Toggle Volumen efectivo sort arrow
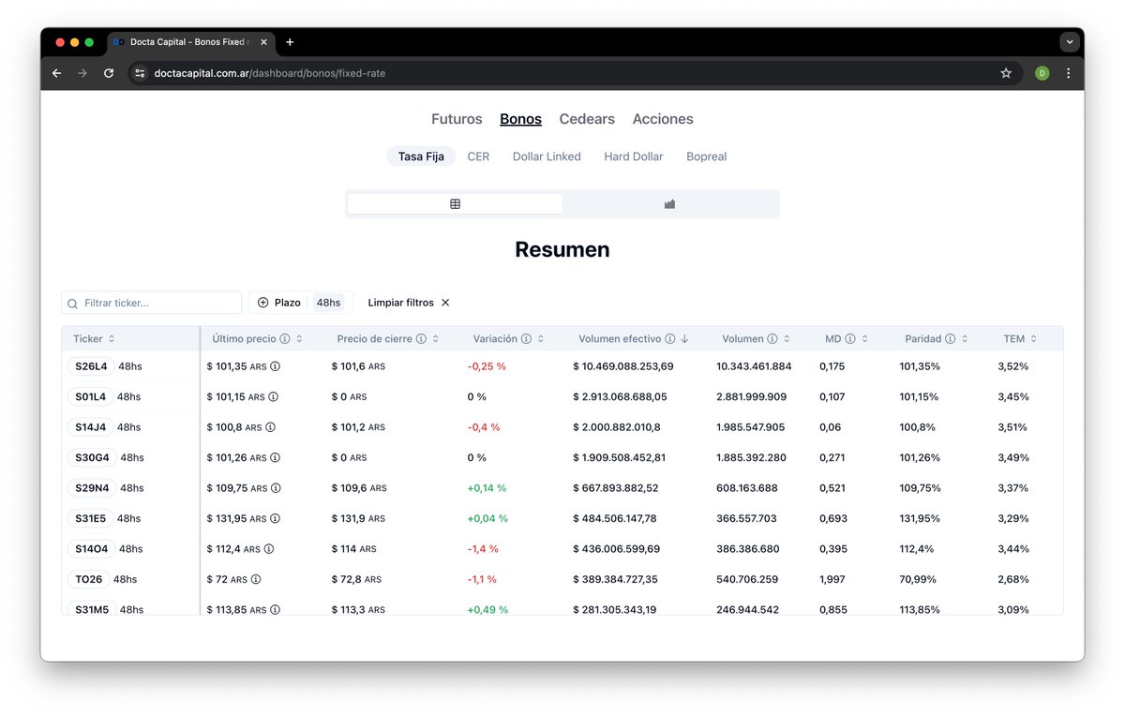This screenshot has width=1125, height=715. click(x=685, y=339)
